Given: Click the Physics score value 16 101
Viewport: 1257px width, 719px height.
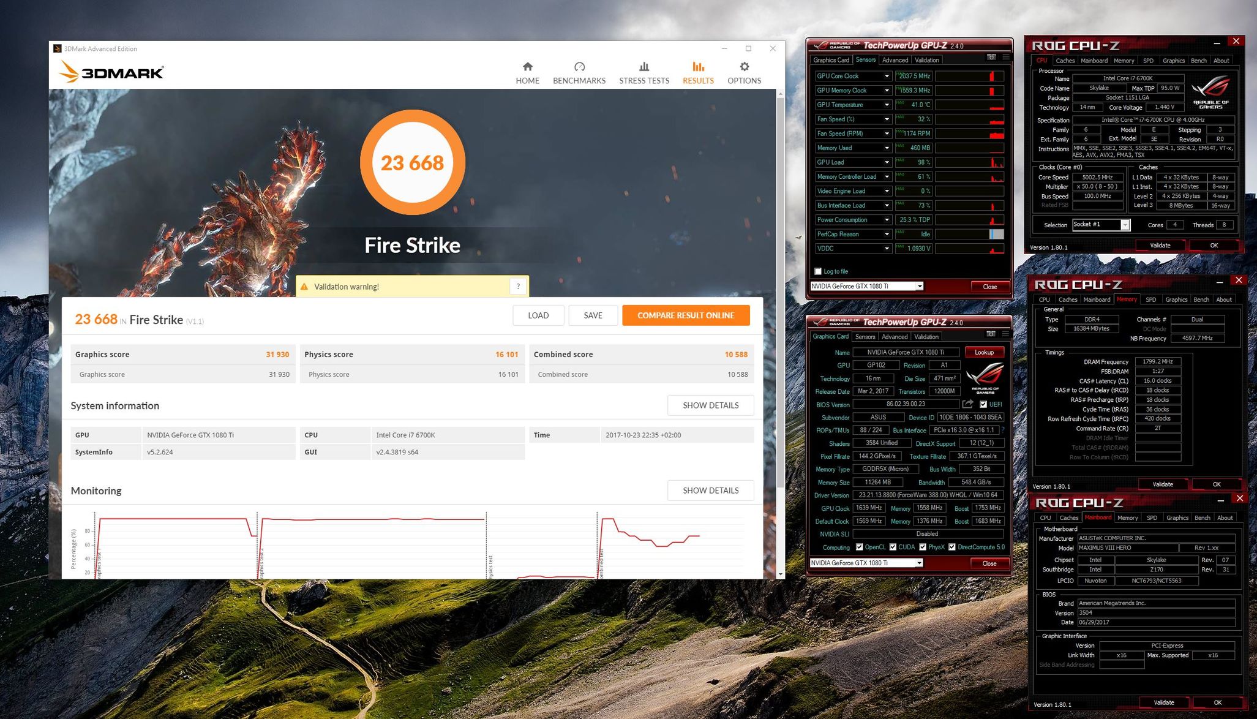Looking at the screenshot, I should (x=506, y=355).
